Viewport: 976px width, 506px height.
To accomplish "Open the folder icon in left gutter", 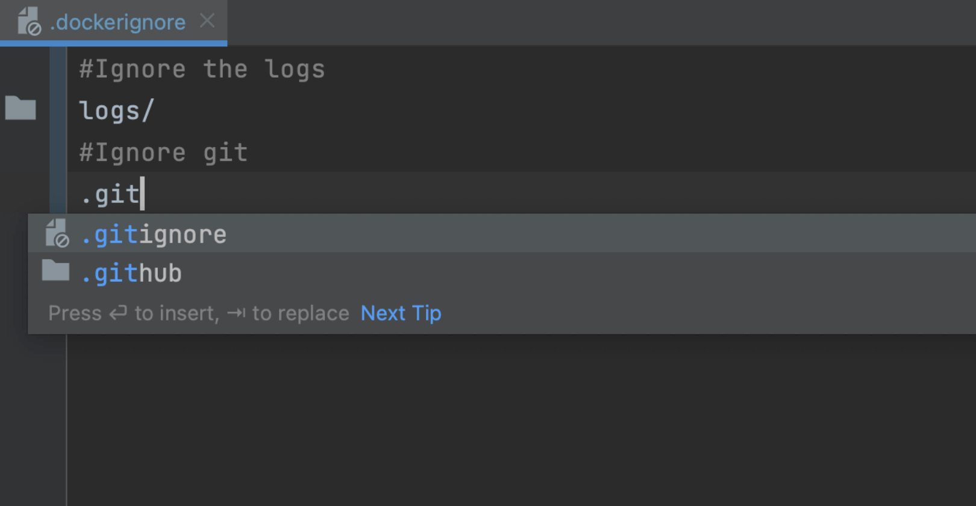I will point(20,108).
